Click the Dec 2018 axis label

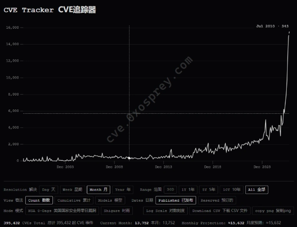click(x=213, y=167)
